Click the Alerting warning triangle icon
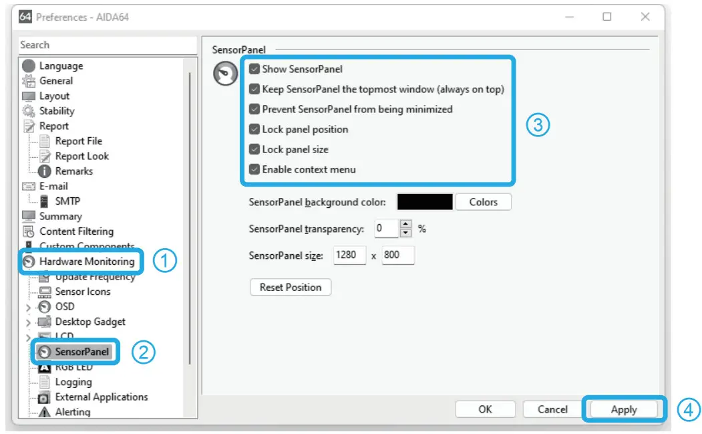Image resolution: width=702 pixels, height=434 pixels. coord(44,411)
